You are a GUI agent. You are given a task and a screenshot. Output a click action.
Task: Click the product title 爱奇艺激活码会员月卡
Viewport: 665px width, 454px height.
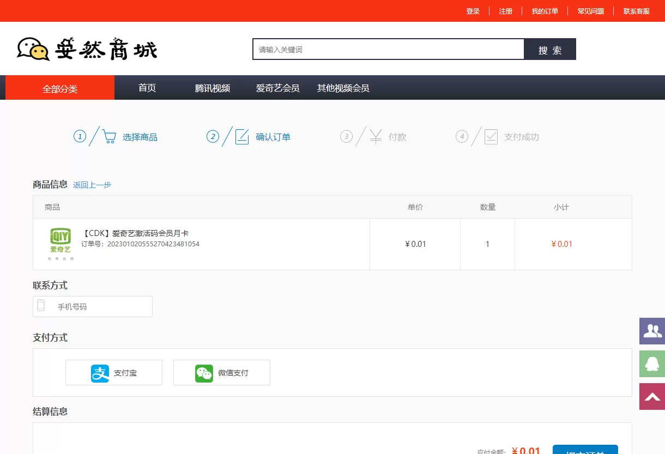pyautogui.click(x=135, y=233)
